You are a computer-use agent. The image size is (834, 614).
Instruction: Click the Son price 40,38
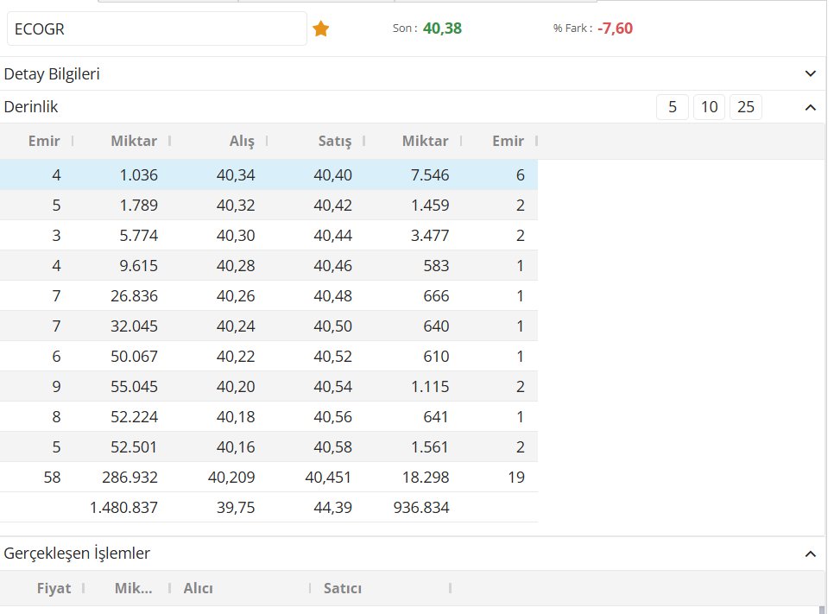tap(442, 28)
